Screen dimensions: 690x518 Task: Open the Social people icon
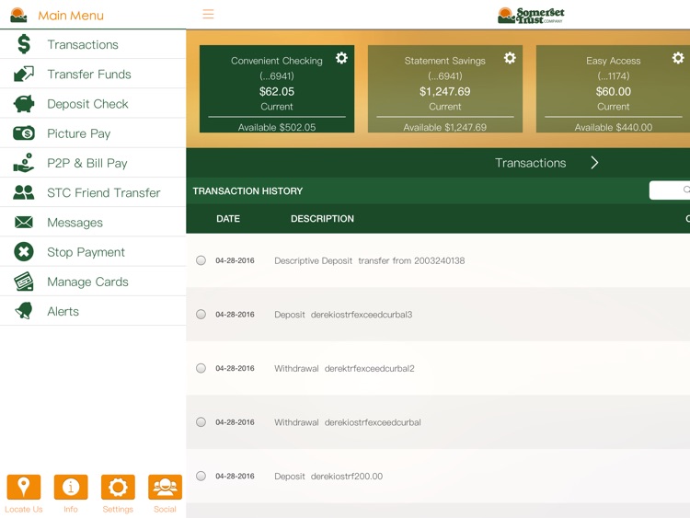click(165, 488)
